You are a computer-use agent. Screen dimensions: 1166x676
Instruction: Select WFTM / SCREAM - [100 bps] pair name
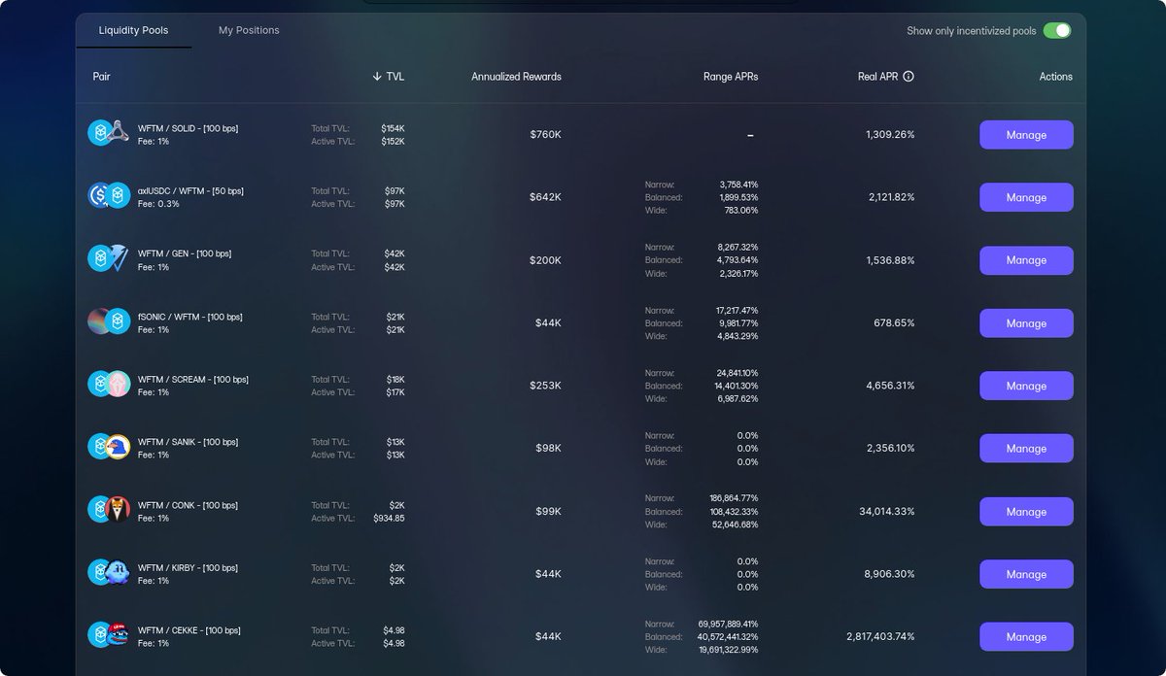193,379
